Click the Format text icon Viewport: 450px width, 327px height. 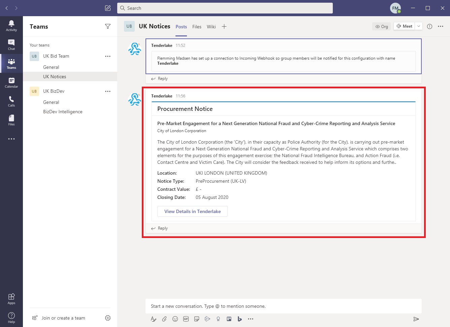(154, 319)
